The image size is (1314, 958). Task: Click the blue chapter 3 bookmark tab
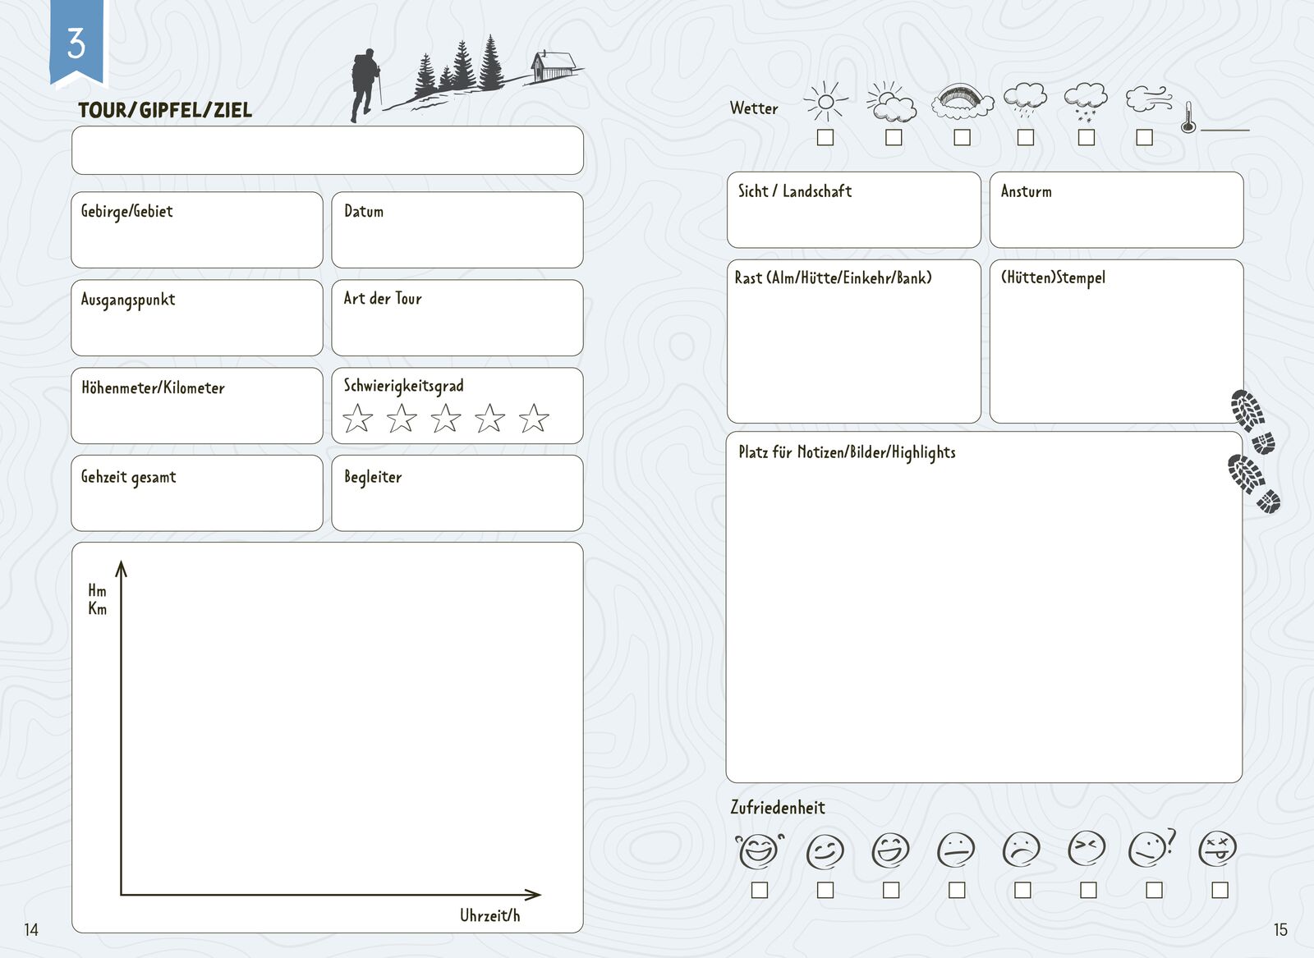(x=77, y=43)
